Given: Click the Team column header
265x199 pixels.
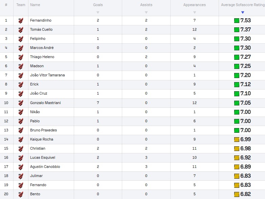Looking at the screenshot, I should click(x=21, y=5).
